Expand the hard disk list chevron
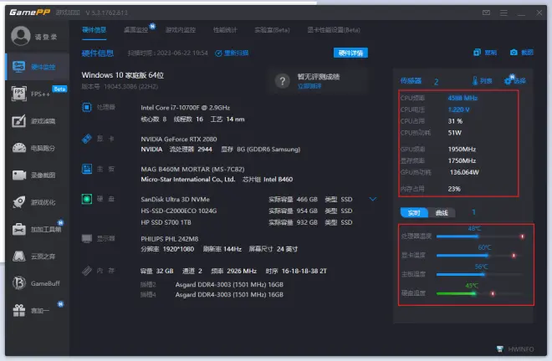 click(373, 199)
